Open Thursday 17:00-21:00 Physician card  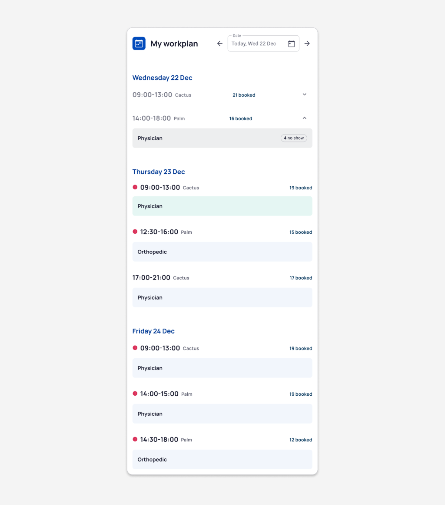click(222, 297)
